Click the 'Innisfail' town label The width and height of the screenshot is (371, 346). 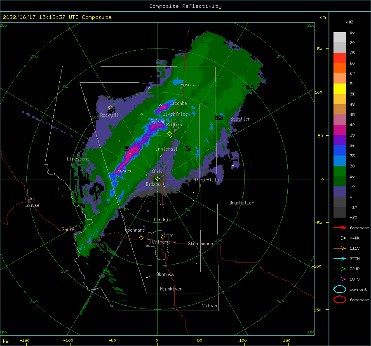tap(167, 149)
